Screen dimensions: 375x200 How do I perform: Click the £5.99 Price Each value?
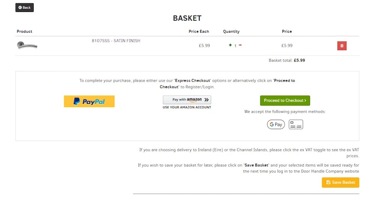point(204,46)
